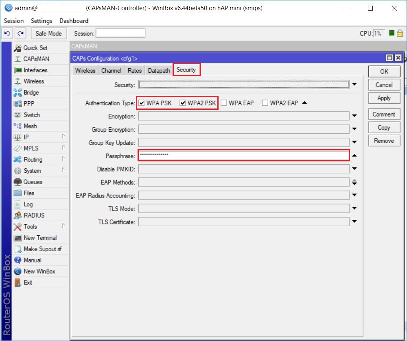Click the Cancel button
This screenshot has width=407, height=341.
[384, 85]
